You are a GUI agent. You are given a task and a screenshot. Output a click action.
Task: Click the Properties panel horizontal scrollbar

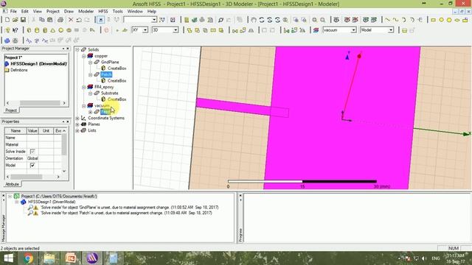pos(33,177)
